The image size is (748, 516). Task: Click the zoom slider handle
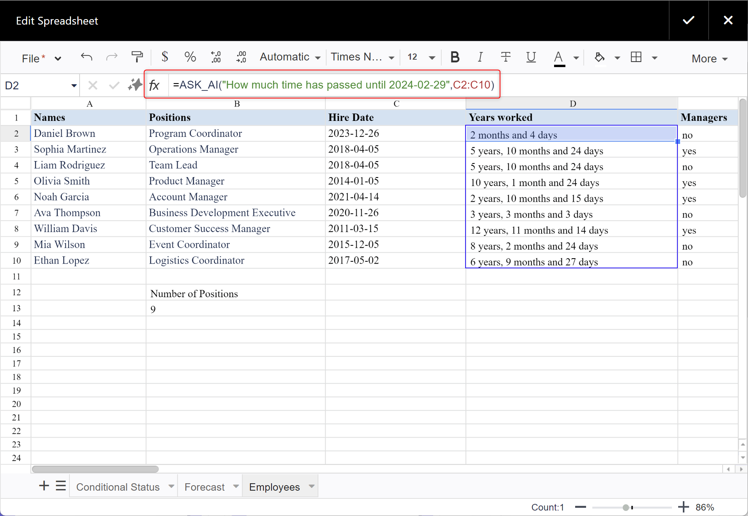click(x=626, y=507)
